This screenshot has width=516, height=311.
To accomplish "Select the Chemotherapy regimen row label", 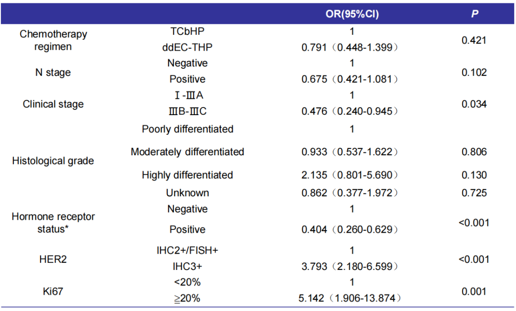I will pyautogui.click(x=53, y=41).
